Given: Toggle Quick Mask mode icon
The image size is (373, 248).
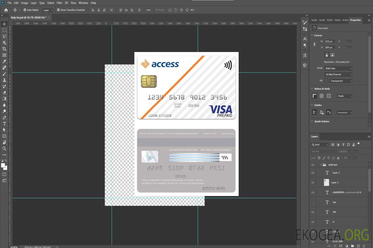Looking at the screenshot, I should [4, 174].
